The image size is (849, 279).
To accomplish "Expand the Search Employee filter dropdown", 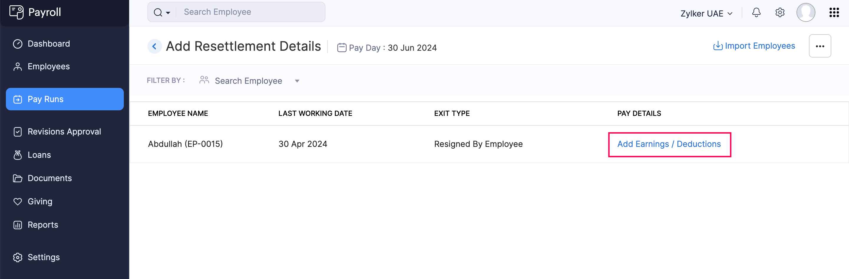I will click(x=297, y=81).
